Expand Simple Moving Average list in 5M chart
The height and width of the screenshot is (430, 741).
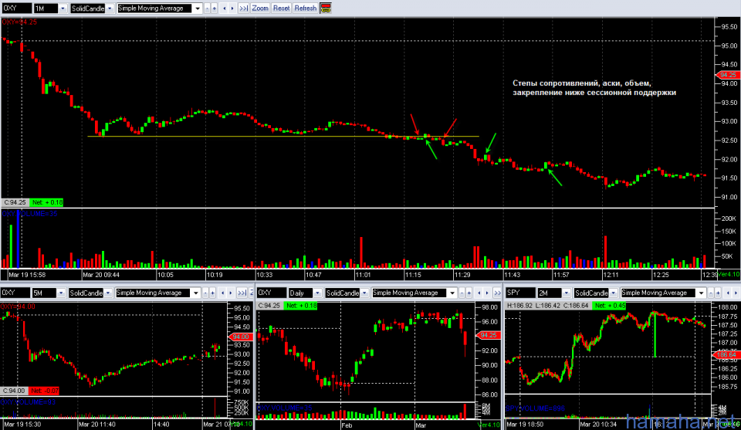[195, 293]
